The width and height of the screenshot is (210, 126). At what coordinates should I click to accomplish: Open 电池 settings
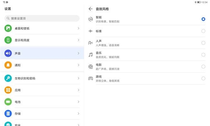click(42, 102)
